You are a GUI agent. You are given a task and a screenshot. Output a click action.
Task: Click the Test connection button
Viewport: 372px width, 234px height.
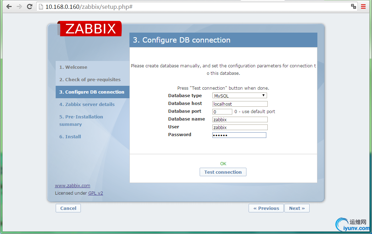point(223,172)
